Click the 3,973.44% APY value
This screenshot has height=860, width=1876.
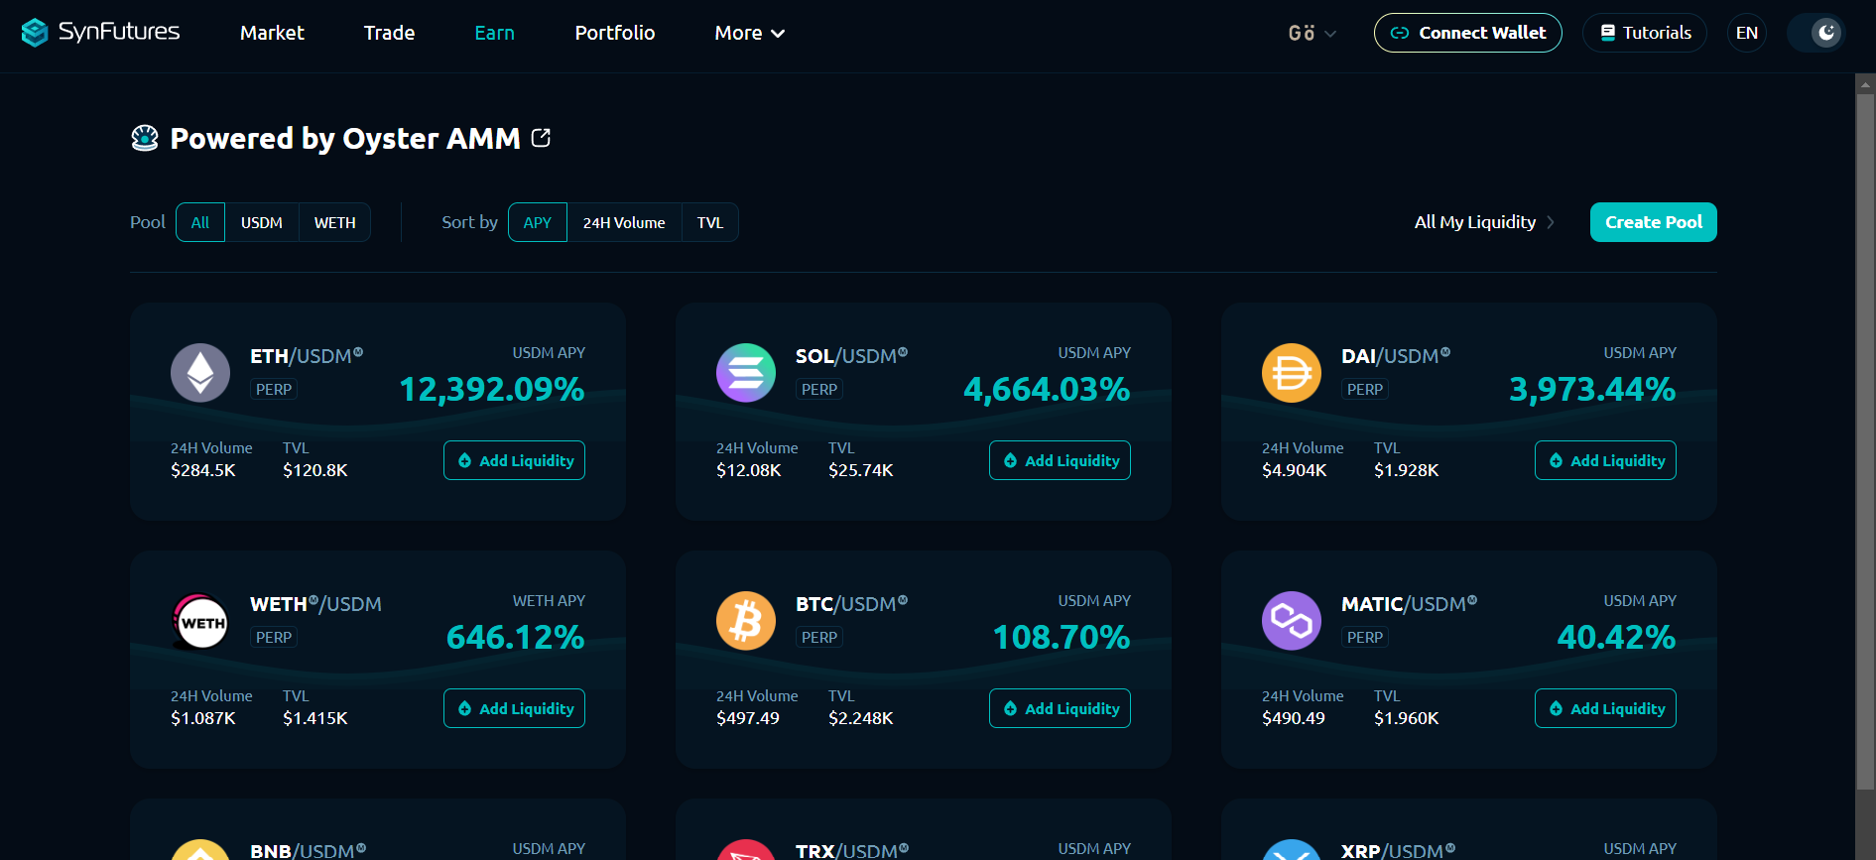[x=1592, y=389]
